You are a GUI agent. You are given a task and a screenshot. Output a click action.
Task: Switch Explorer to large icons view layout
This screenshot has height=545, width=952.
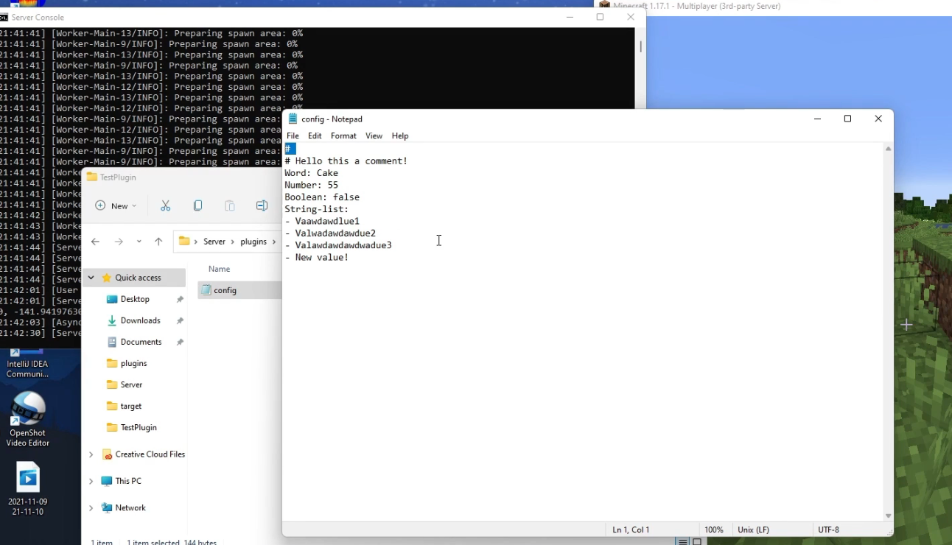(x=697, y=542)
